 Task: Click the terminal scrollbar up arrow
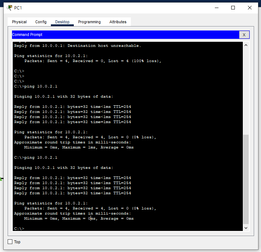pyautogui.click(x=246, y=45)
